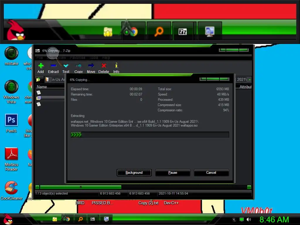Click the horizontal scrollbar thumb in 7-Zip
300x225 pixels.
[81, 187]
